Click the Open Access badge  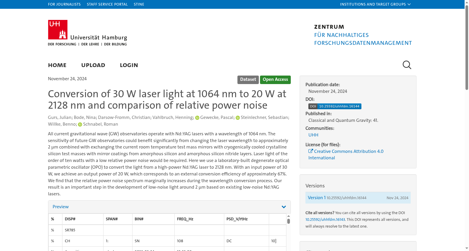[275, 80]
